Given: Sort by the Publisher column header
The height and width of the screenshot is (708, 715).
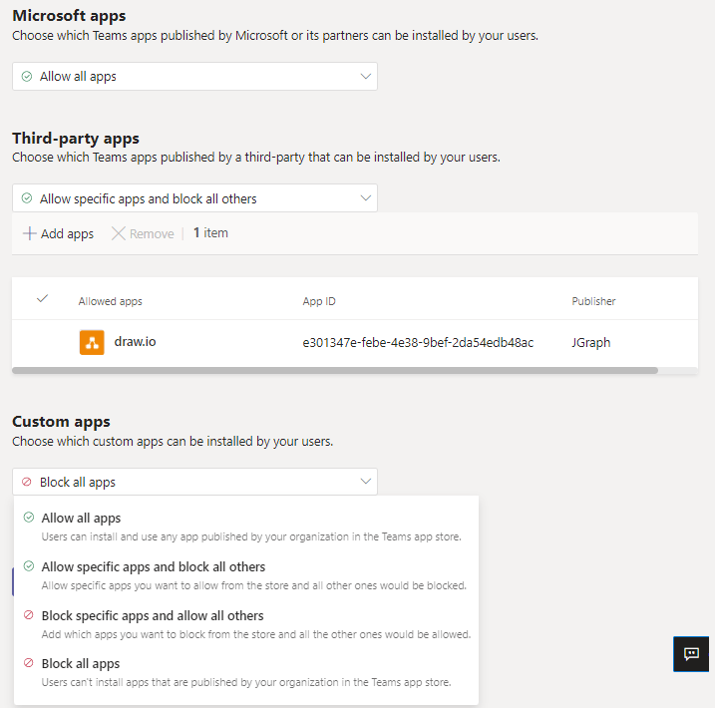Looking at the screenshot, I should (593, 301).
